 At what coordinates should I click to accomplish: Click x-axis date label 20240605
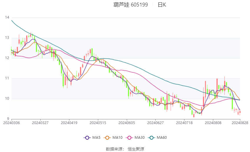click(127, 123)
